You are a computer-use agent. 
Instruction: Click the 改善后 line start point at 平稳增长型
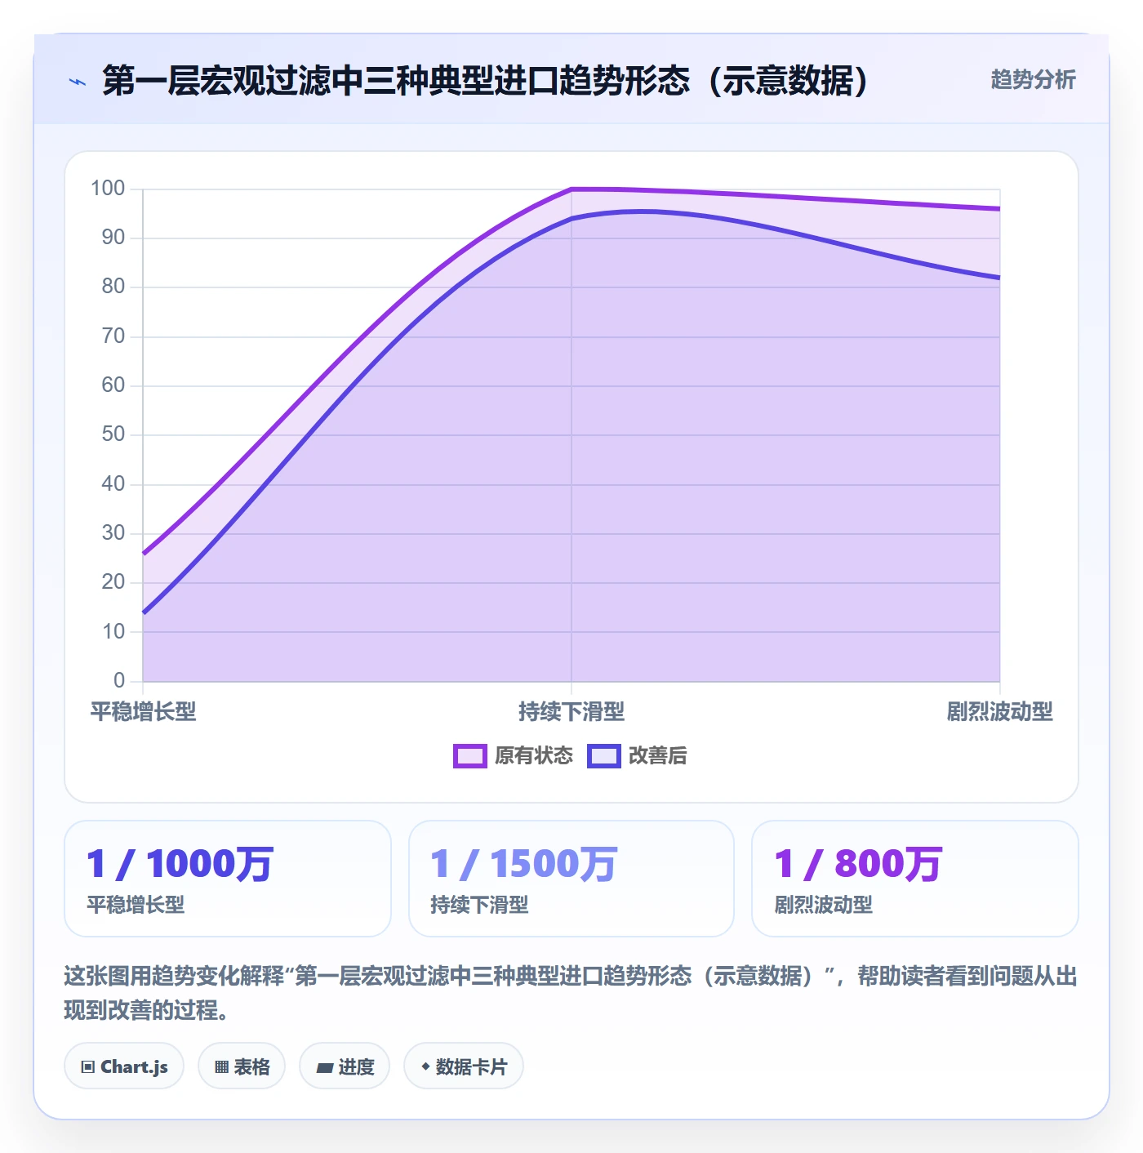144,612
